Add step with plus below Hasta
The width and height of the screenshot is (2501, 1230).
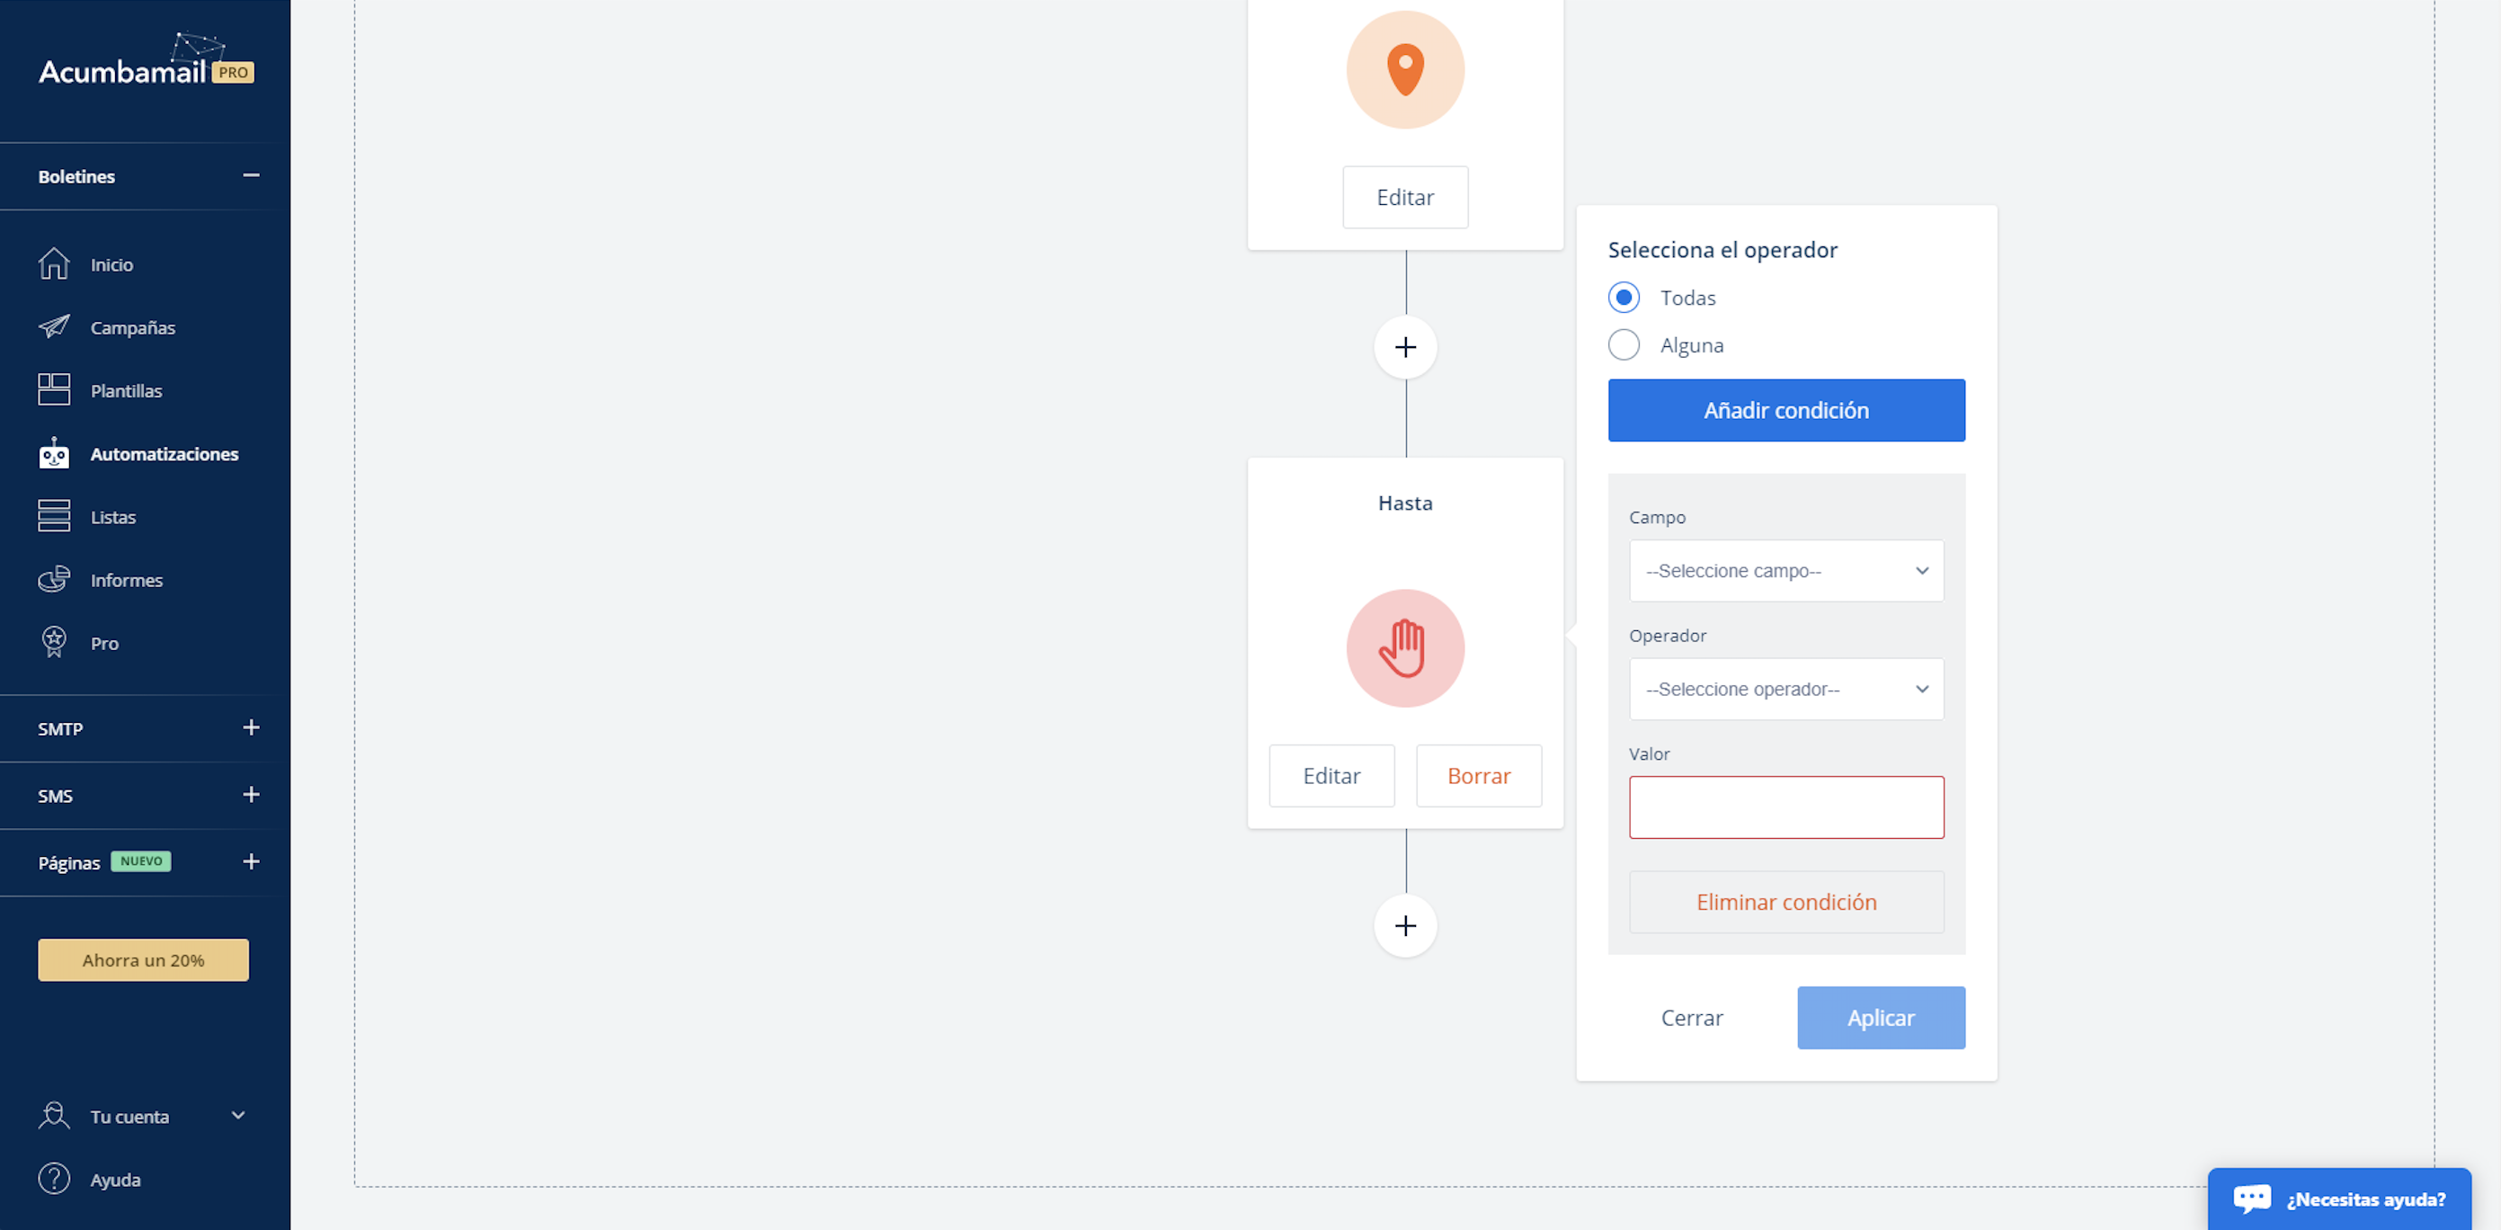pos(1405,926)
